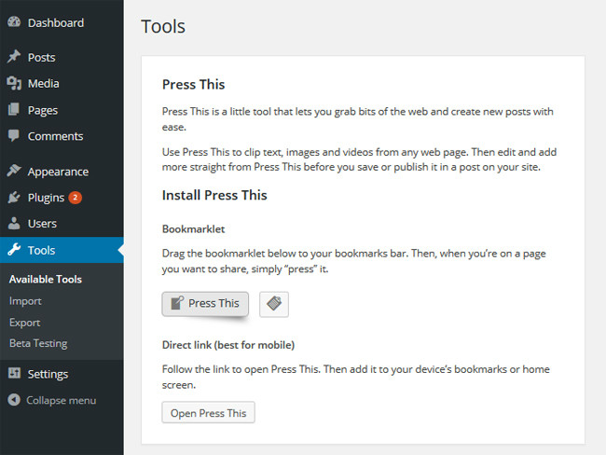Viewport: 606px width, 455px height.
Task: Click the Collapse menu arrow icon
Action: coord(14,400)
